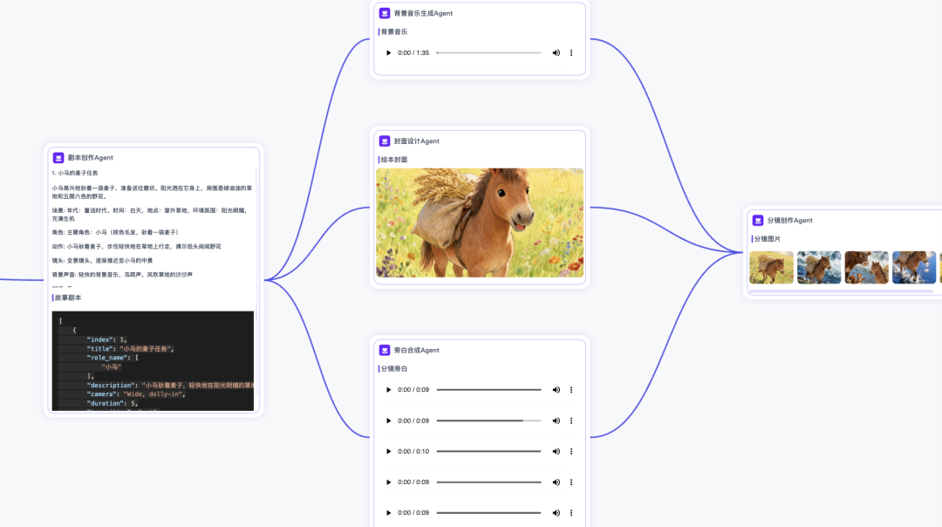Select the second 分镜图片 thumbnail
Screen dimensions: 942x527
(x=819, y=268)
